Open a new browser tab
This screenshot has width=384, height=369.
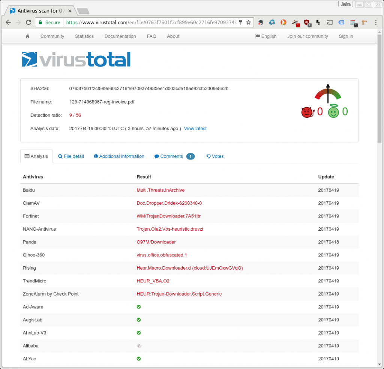[83, 11]
